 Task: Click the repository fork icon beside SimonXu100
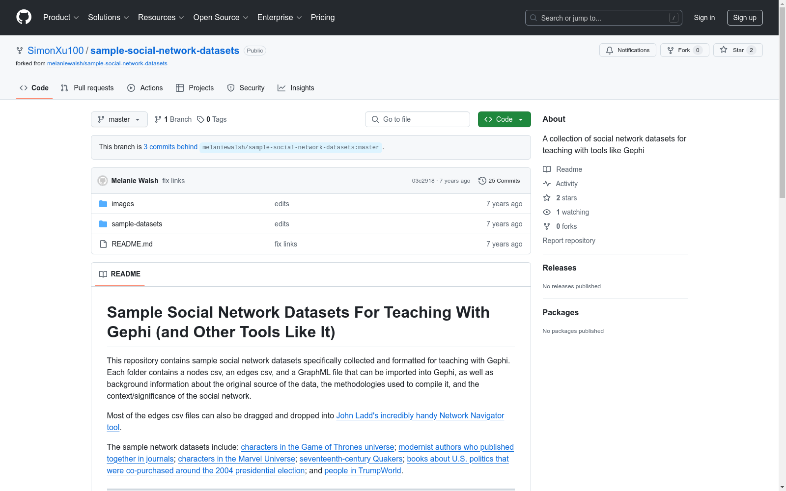(20, 51)
